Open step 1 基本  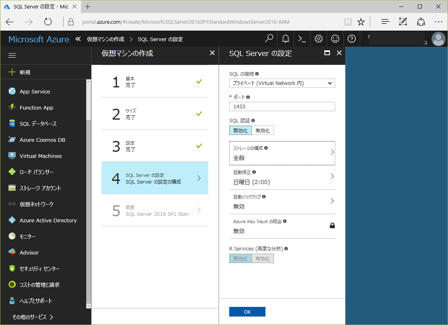pos(155,82)
